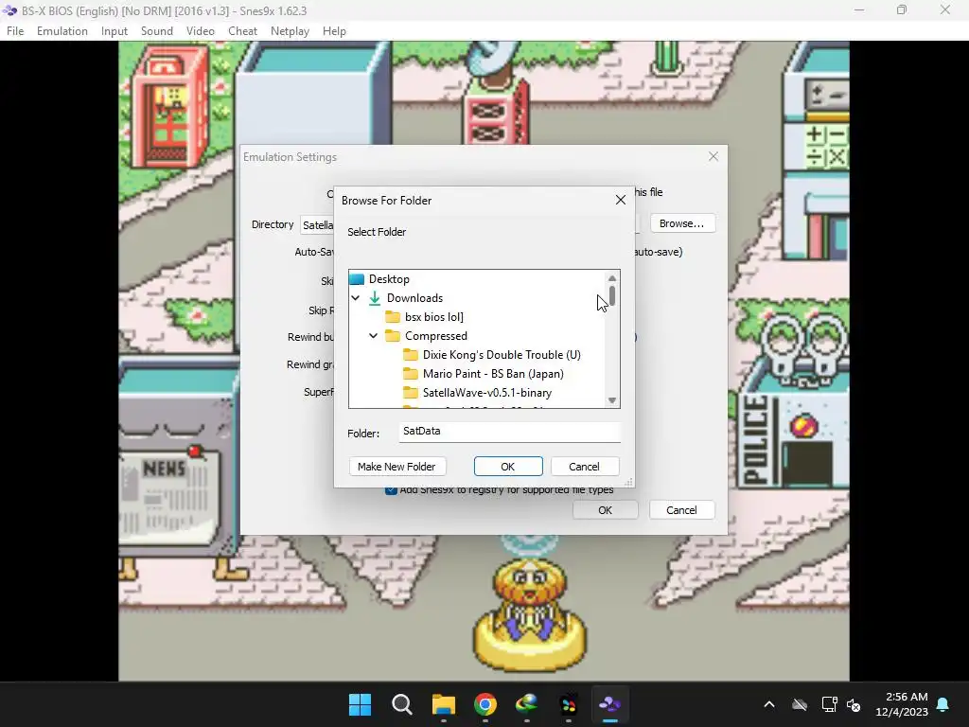Select Desktop in folder tree
969x727 pixels.
point(389,279)
